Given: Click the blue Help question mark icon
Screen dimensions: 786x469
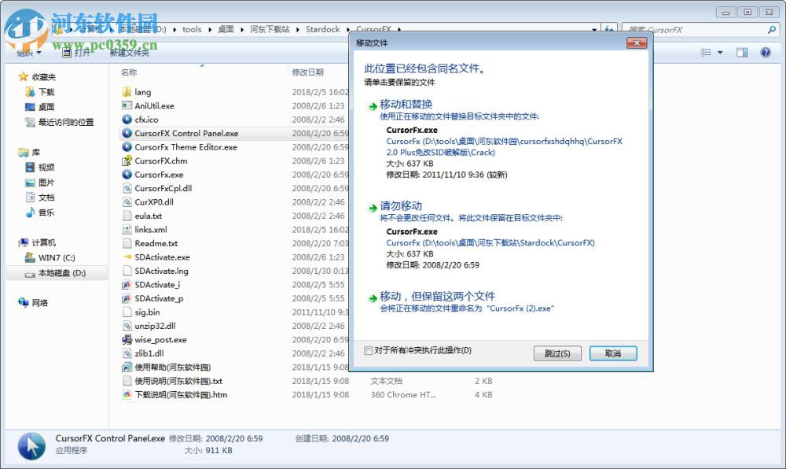Looking at the screenshot, I should (x=764, y=52).
